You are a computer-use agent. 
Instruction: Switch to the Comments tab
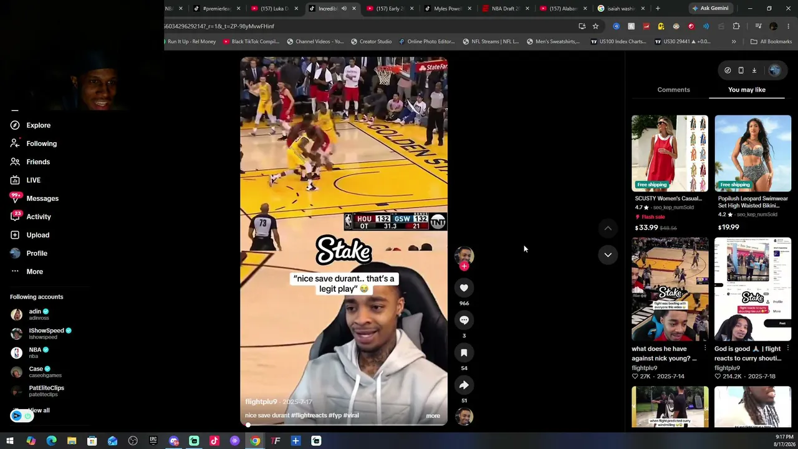tap(673, 90)
